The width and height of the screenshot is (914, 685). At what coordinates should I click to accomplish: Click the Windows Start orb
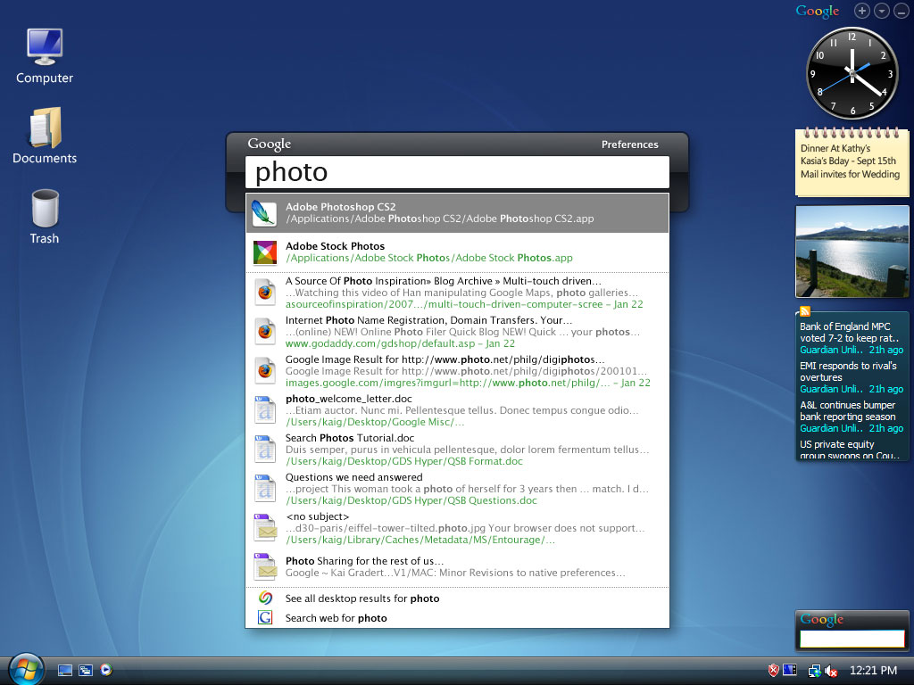pos(26,669)
